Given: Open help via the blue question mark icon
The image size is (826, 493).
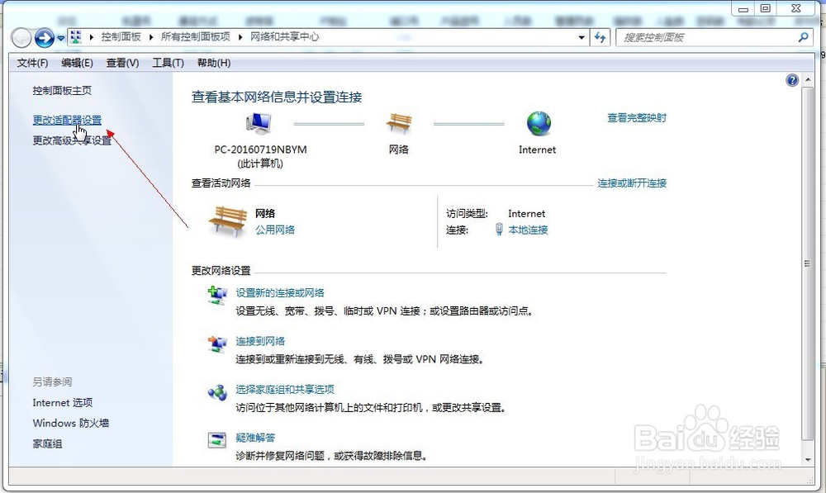Looking at the screenshot, I should click(x=792, y=79).
